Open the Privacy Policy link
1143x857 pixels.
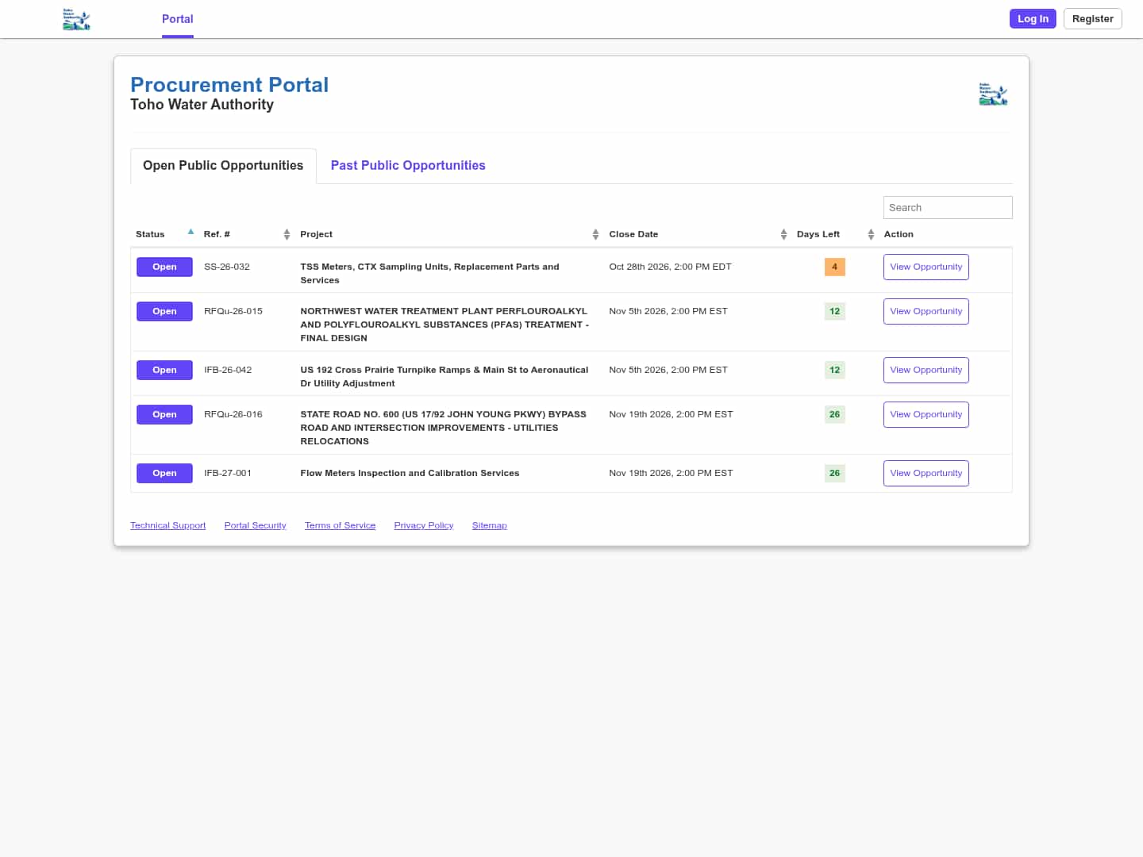424,525
